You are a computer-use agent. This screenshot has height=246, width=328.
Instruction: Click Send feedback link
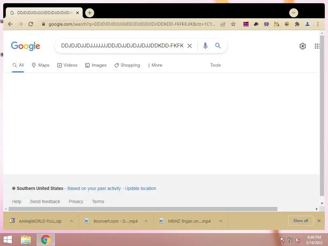(x=45, y=201)
